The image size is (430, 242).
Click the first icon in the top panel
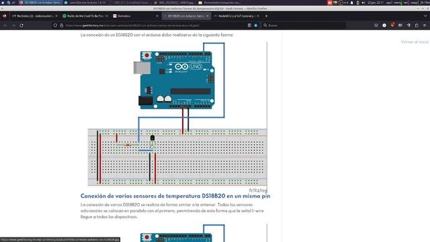pos(3,3)
